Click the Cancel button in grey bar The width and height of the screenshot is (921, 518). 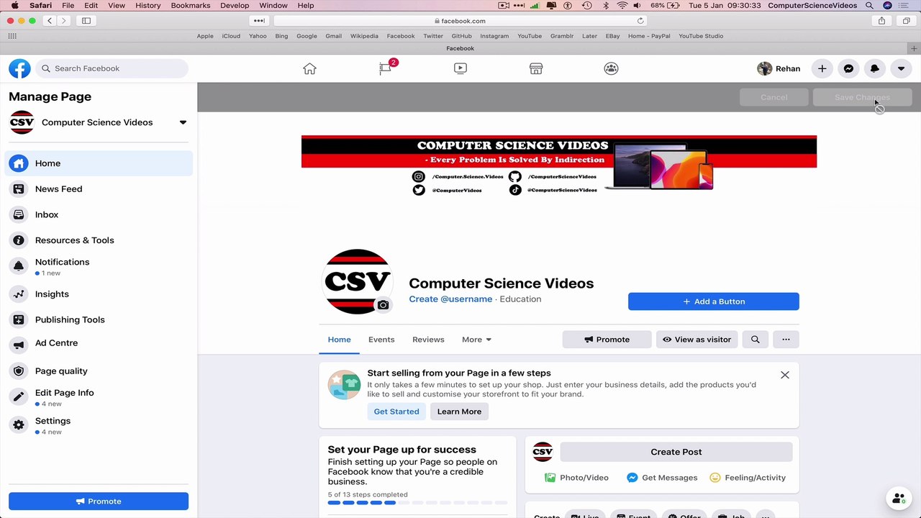click(774, 97)
